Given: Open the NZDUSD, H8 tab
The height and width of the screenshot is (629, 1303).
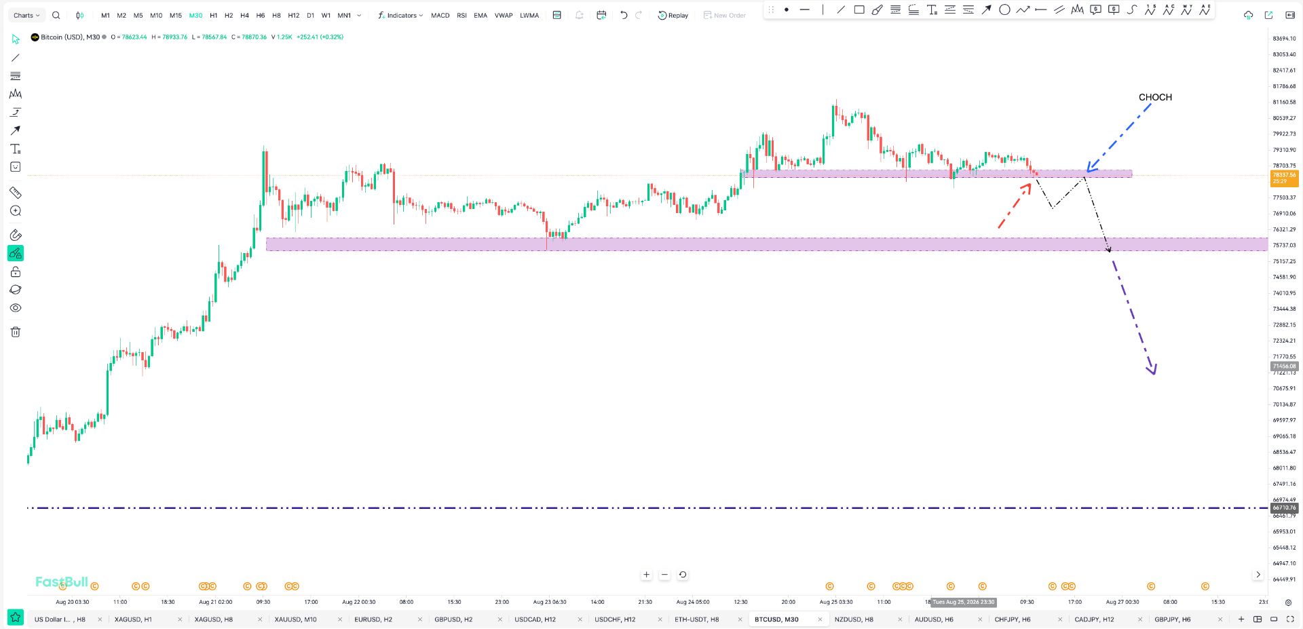Looking at the screenshot, I should pyautogui.click(x=854, y=620).
